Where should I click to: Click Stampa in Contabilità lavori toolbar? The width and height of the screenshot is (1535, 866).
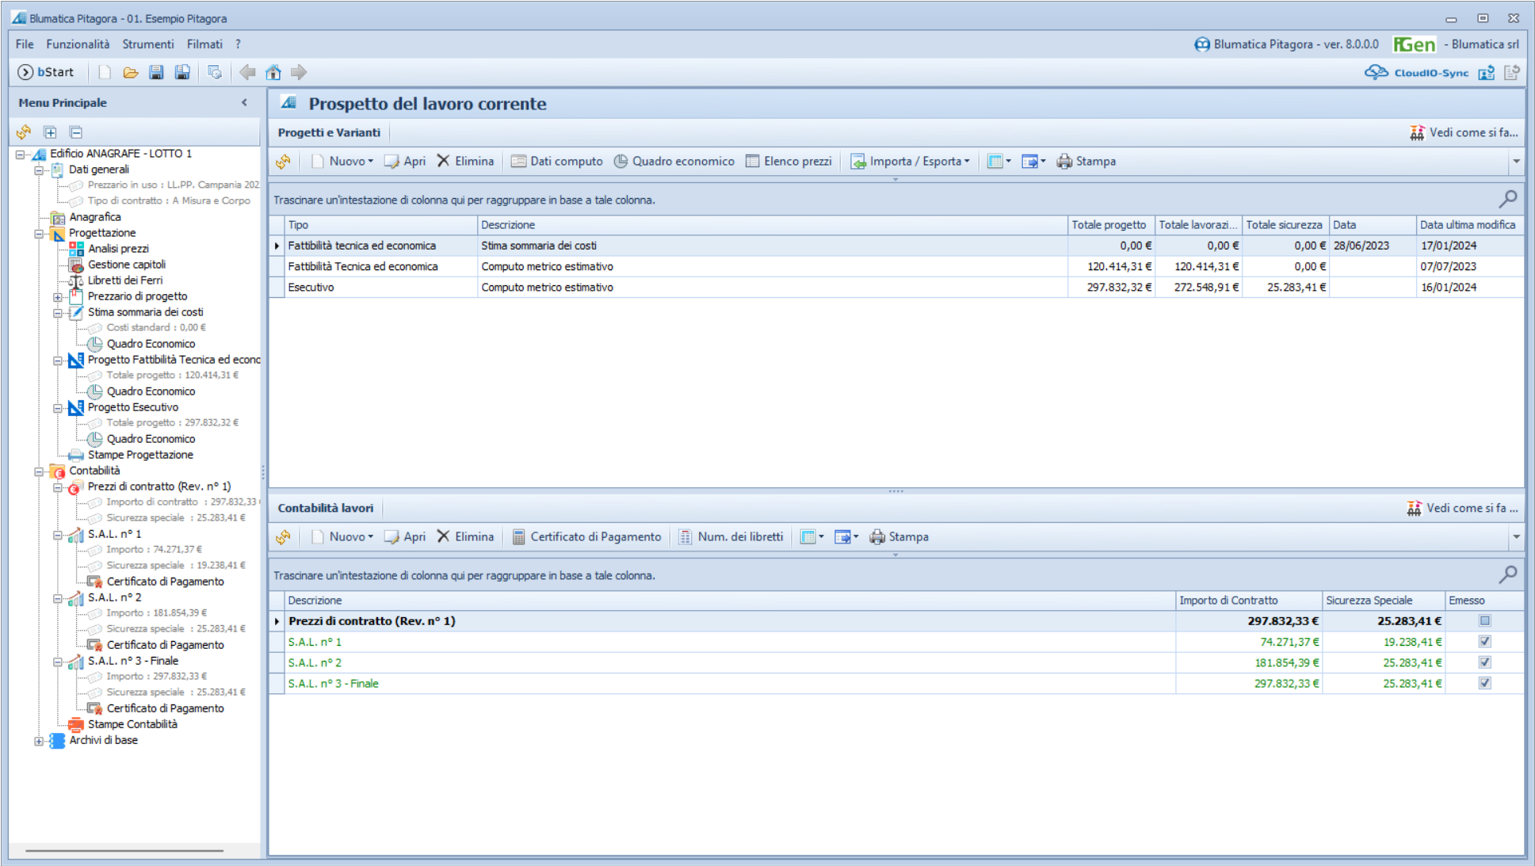tap(899, 536)
